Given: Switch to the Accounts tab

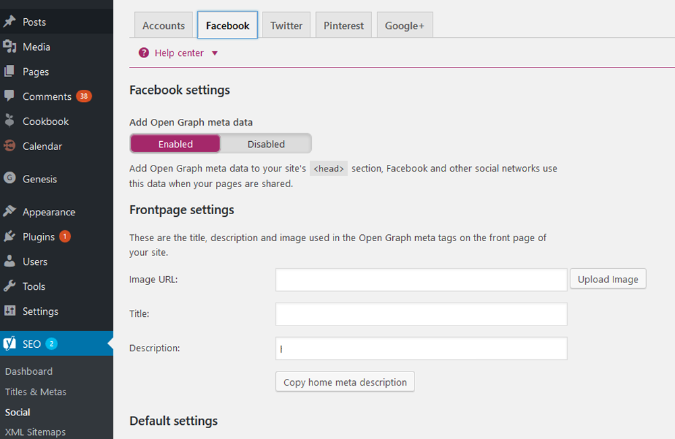Looking at the screenshot, I should pyautogui.click(x=163, y=26).
